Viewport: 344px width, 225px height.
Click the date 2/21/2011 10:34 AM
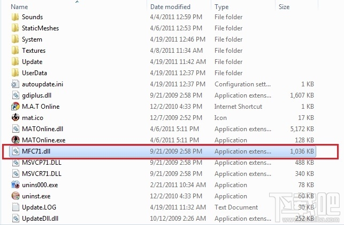[178, 185]
